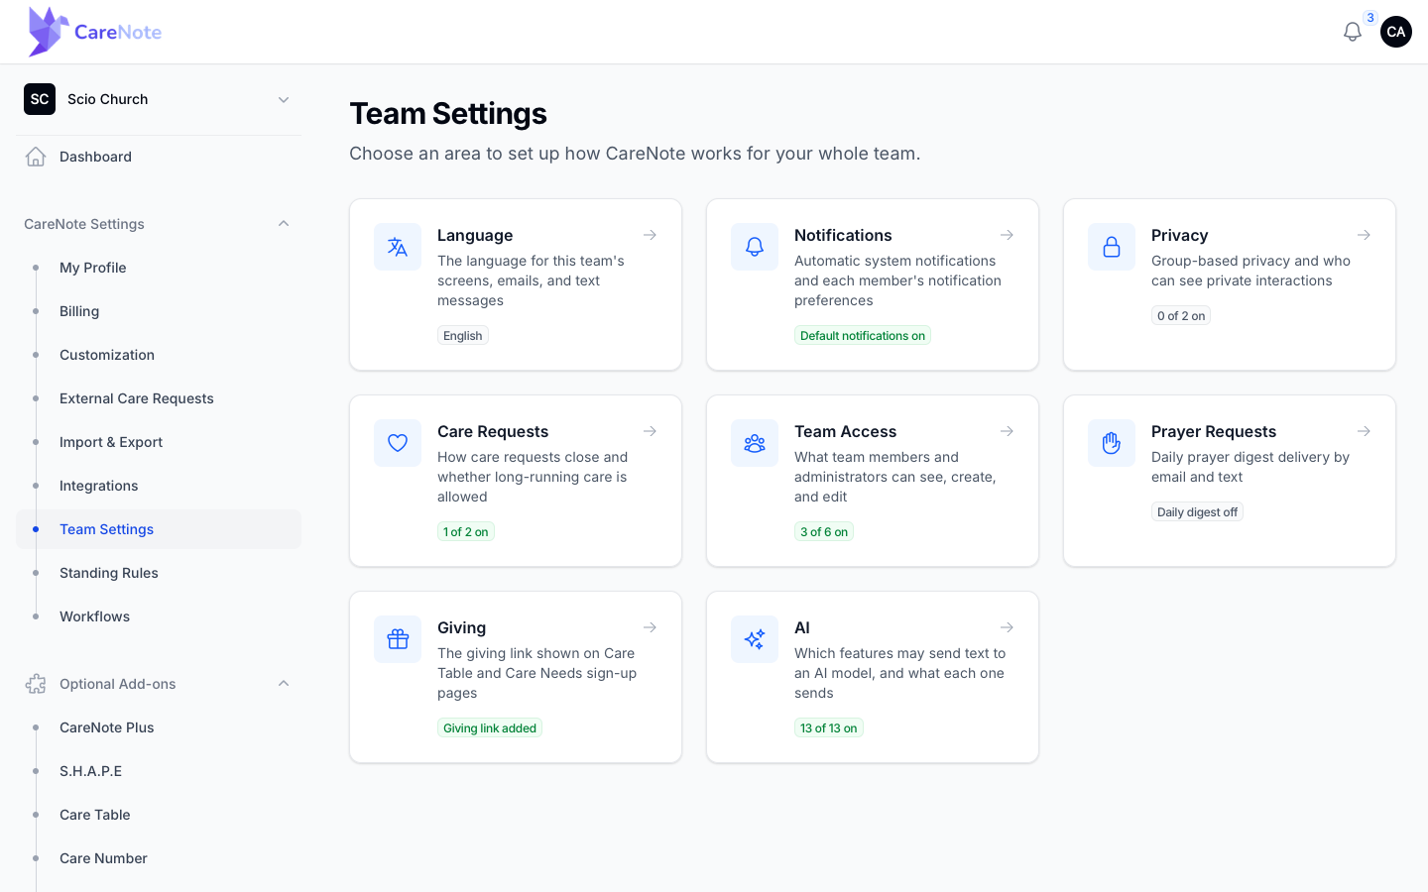
Task: Click the "13 of 13 on" badge
Action: (829, 728)
